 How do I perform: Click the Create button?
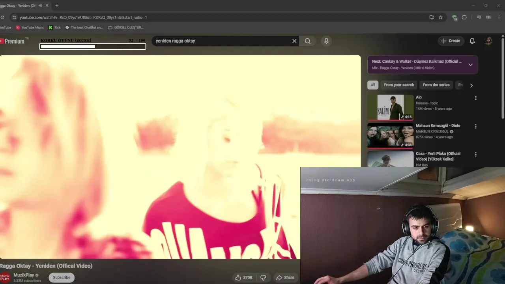[x=451, y=41]
